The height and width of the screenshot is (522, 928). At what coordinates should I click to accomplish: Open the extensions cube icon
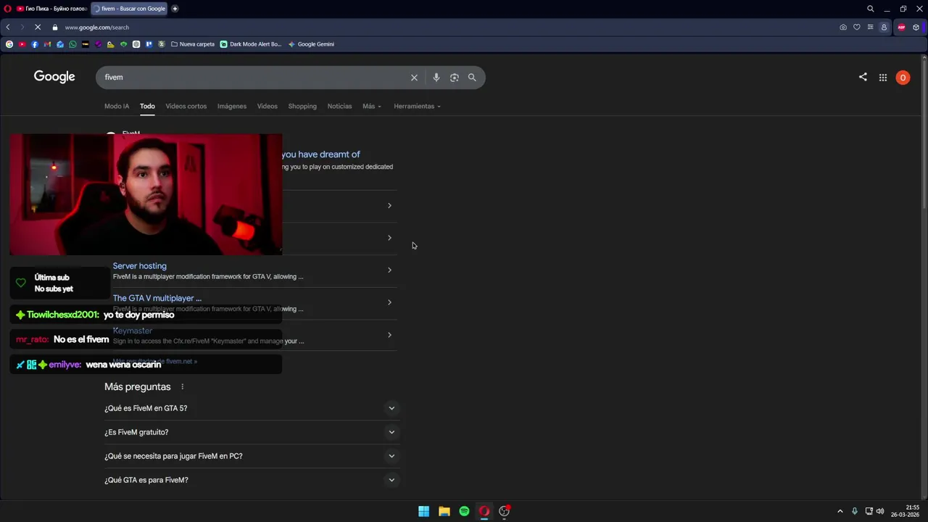click(x=916, y=28)
